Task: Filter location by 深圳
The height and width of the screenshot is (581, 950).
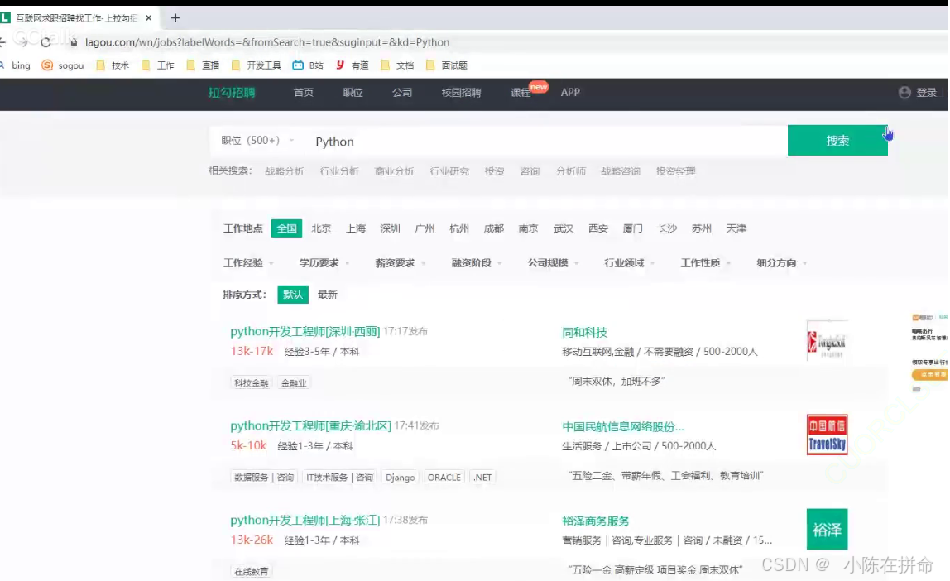Action: [391, 228]
